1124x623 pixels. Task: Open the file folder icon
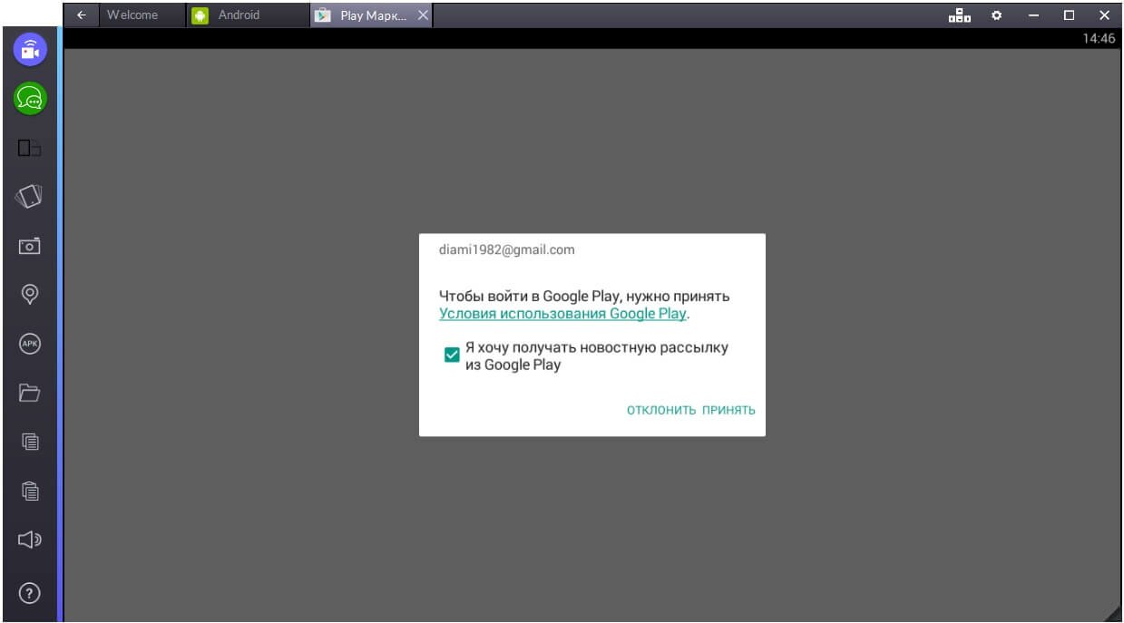tap(30, 393)
